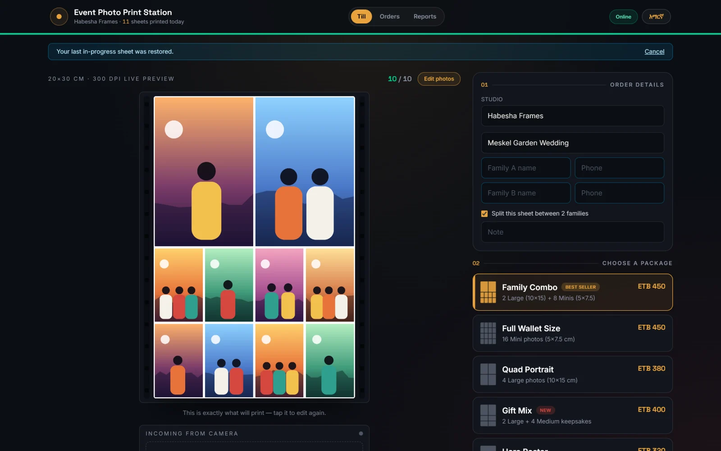This screenshot has width=721, height=451.
Task: Click the Family B Phone field
Action: [619, 193]
